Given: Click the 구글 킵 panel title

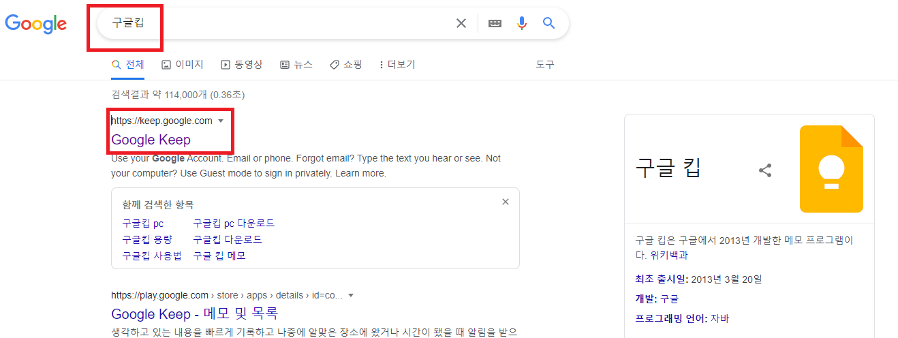Looking at the screenshot, I should (668, 168).
